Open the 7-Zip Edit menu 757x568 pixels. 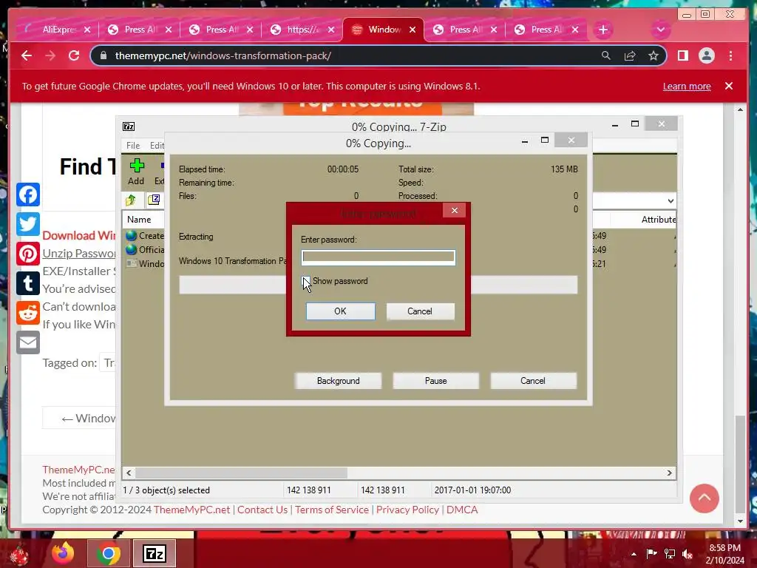(x=157, y=146)
